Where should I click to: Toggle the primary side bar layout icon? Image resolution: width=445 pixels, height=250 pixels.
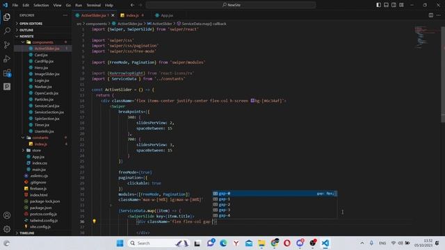378,5
